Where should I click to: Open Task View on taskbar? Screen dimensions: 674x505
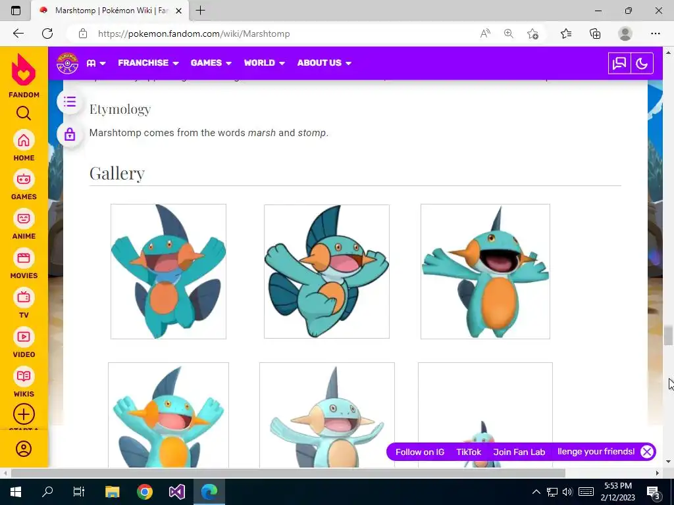(x=79, y=492)
